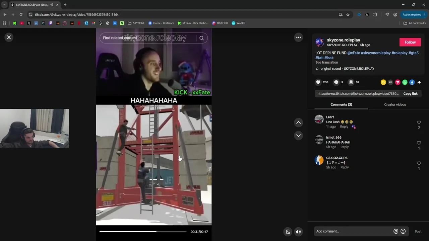429x241 pixels.
Task: Open the Stream - Kick Dashboard bookmark
Action: pyautogui.click(x=193, y=23)
